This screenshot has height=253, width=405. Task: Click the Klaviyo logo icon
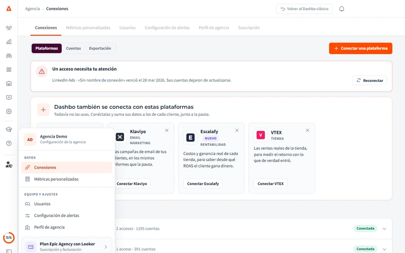pyautogui.click(x=120, y=137)
